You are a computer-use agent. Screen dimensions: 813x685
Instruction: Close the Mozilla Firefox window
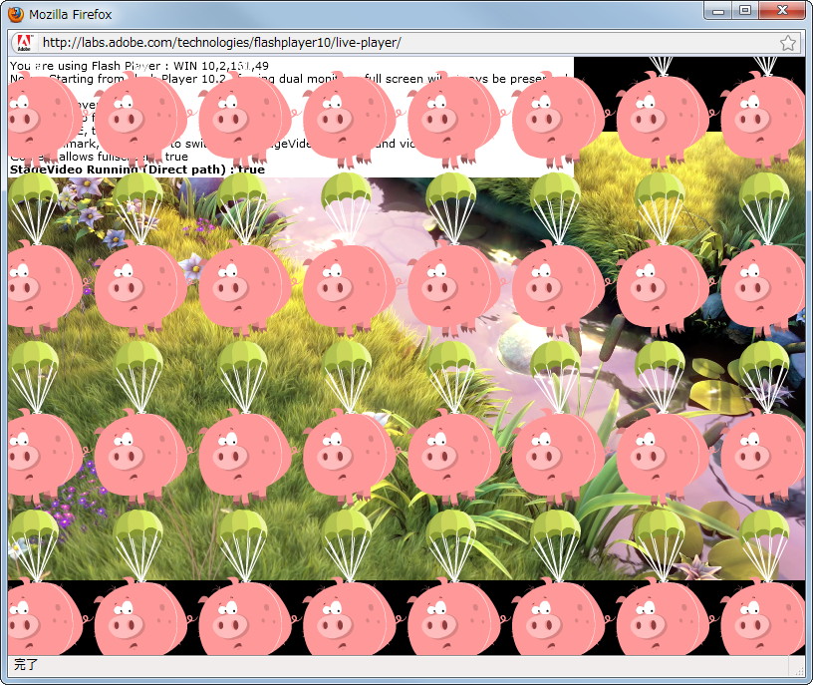point(782,10)
